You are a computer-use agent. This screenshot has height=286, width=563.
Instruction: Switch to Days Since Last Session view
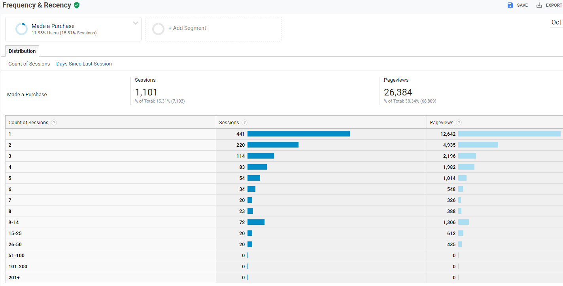[84, 64]
